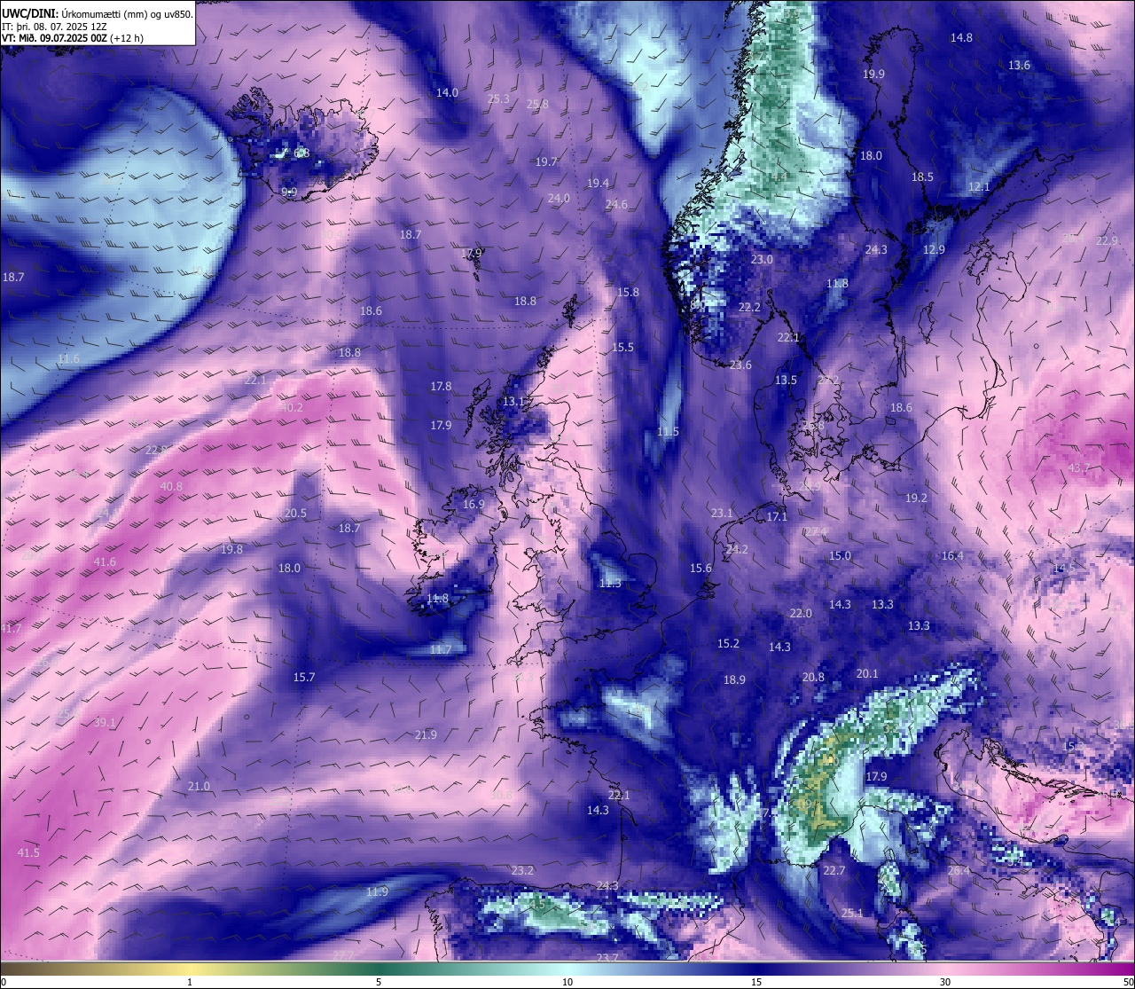1135x989 pixels.
Task: Click the 23.6 value on the map
Action: [740, 365]
